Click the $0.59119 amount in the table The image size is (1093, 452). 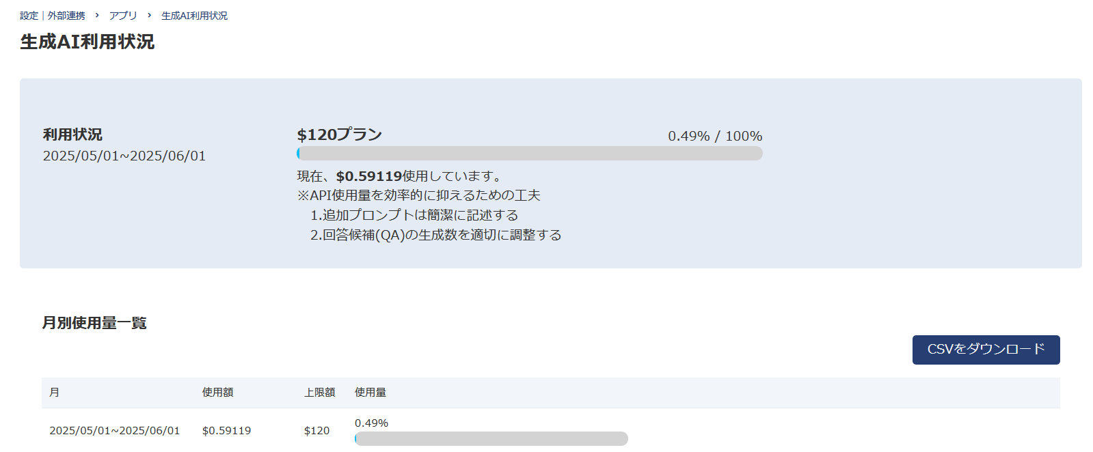[x=226, y=431]
